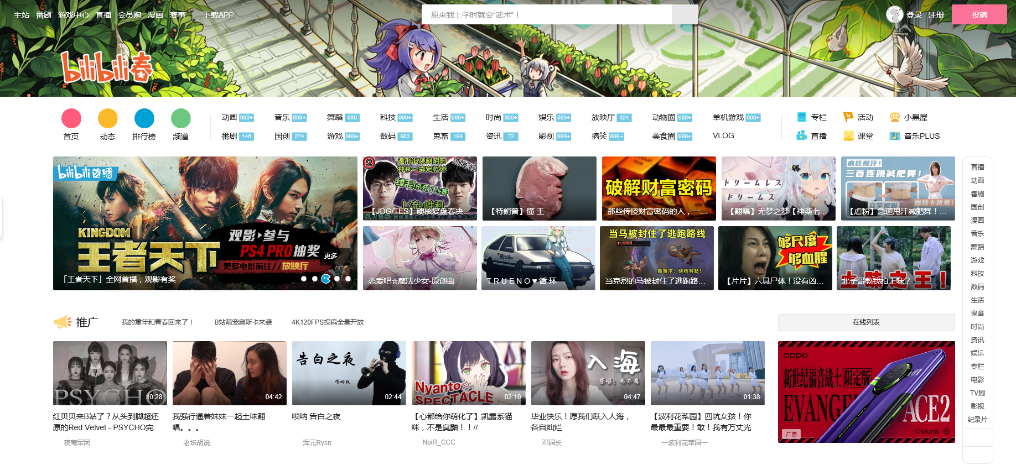Click 更多 on the carousel banner
The image size is (1016, 465).
[330, 255]
